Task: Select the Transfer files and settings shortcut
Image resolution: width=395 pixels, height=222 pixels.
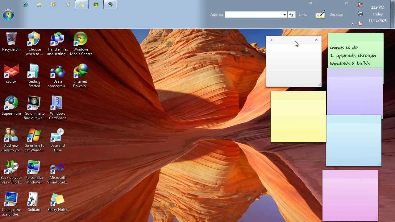Action: pos(57,44)
